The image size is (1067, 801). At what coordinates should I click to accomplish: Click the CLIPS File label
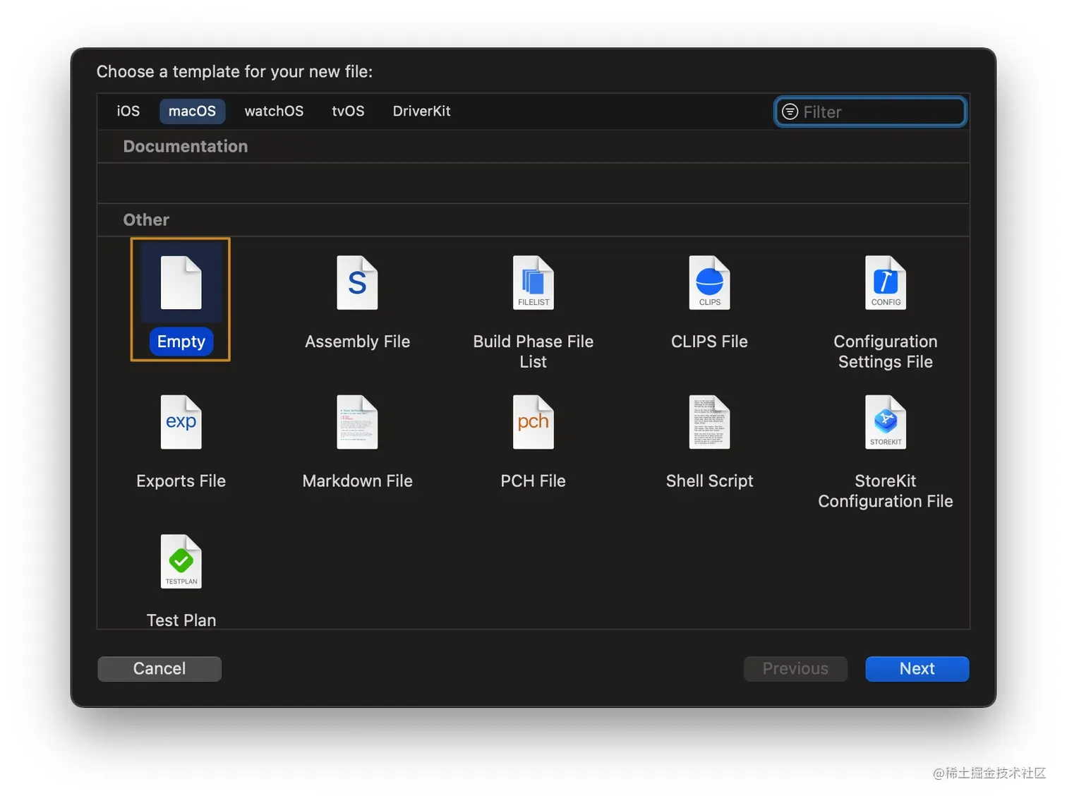tap(709, 342)
